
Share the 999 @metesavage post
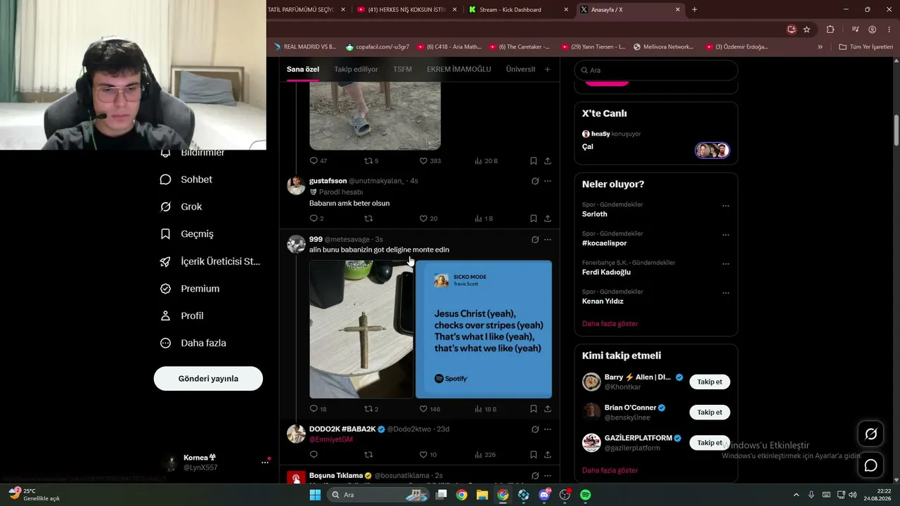pyautogui.click(x=548, y=409)
